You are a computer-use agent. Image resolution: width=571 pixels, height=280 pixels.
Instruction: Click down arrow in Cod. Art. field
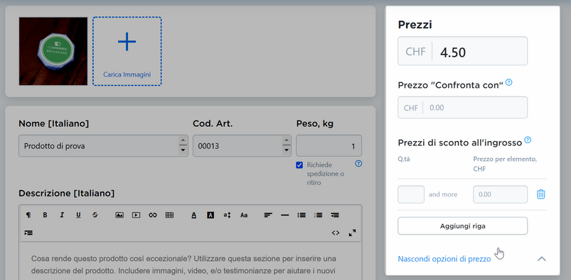click(x=287, y=150)
